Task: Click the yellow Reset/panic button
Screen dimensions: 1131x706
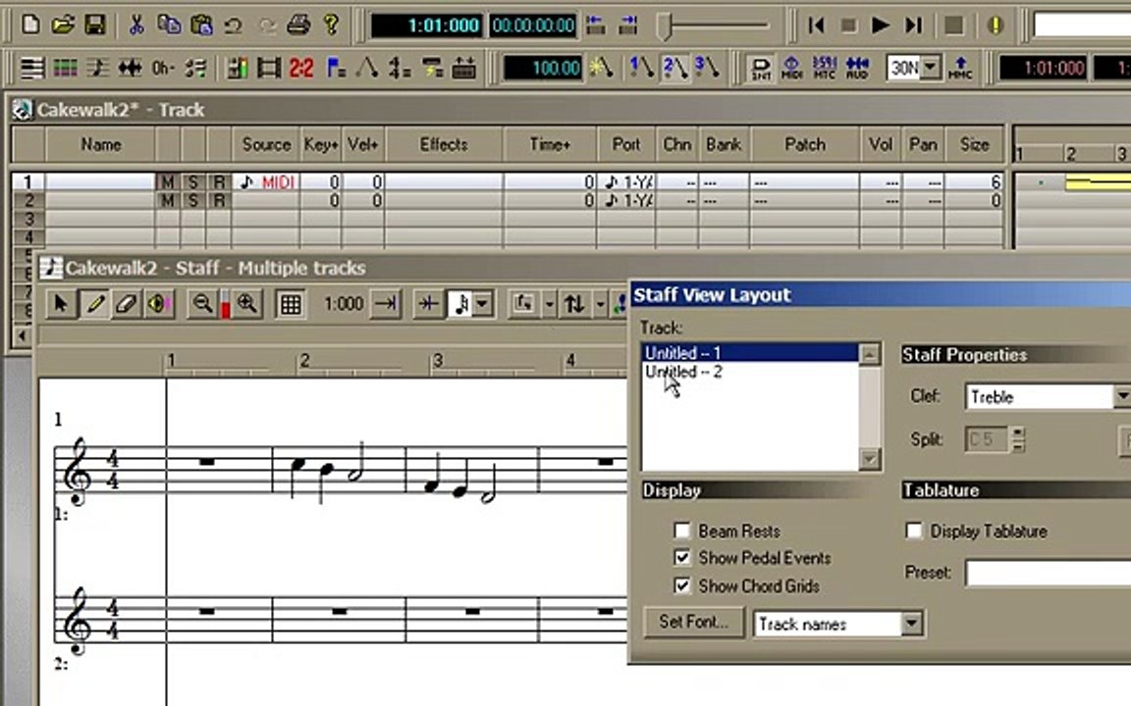Action: click(x=996, y=25)
